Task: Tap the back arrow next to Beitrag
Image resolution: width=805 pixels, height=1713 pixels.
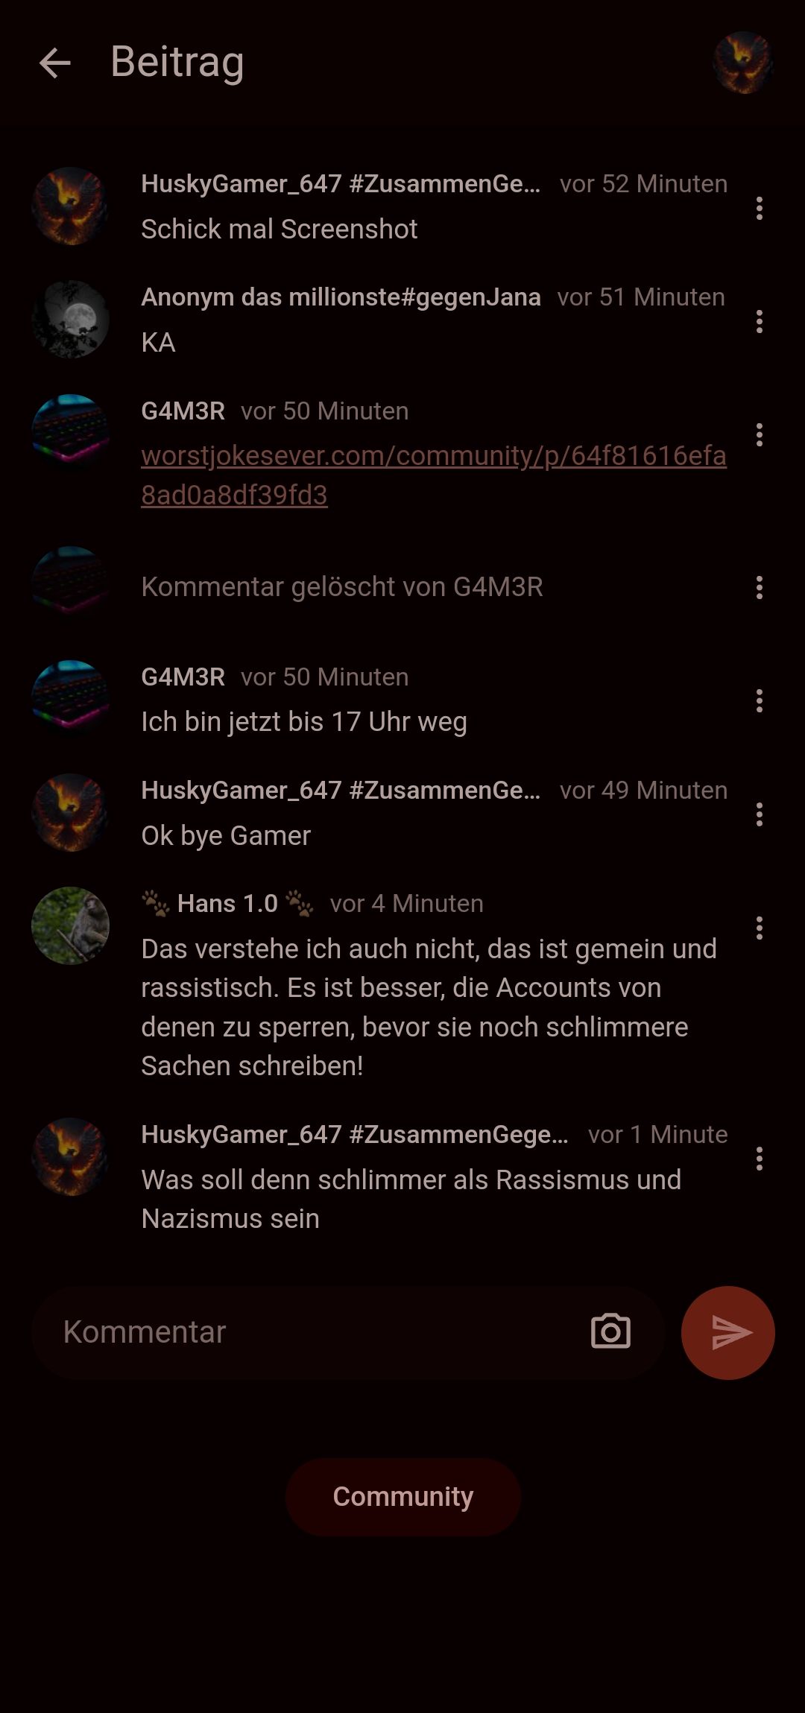Action: pos(54,63)
